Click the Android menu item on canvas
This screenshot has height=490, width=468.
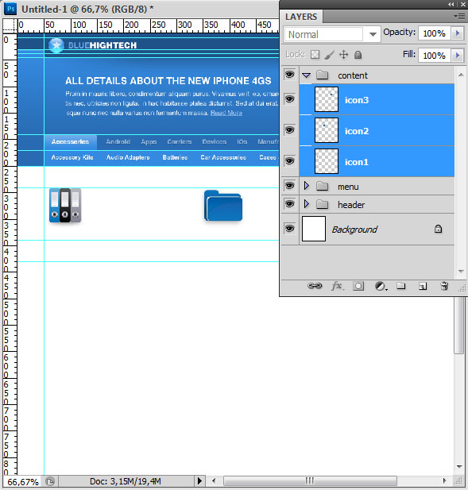[118, 141]
